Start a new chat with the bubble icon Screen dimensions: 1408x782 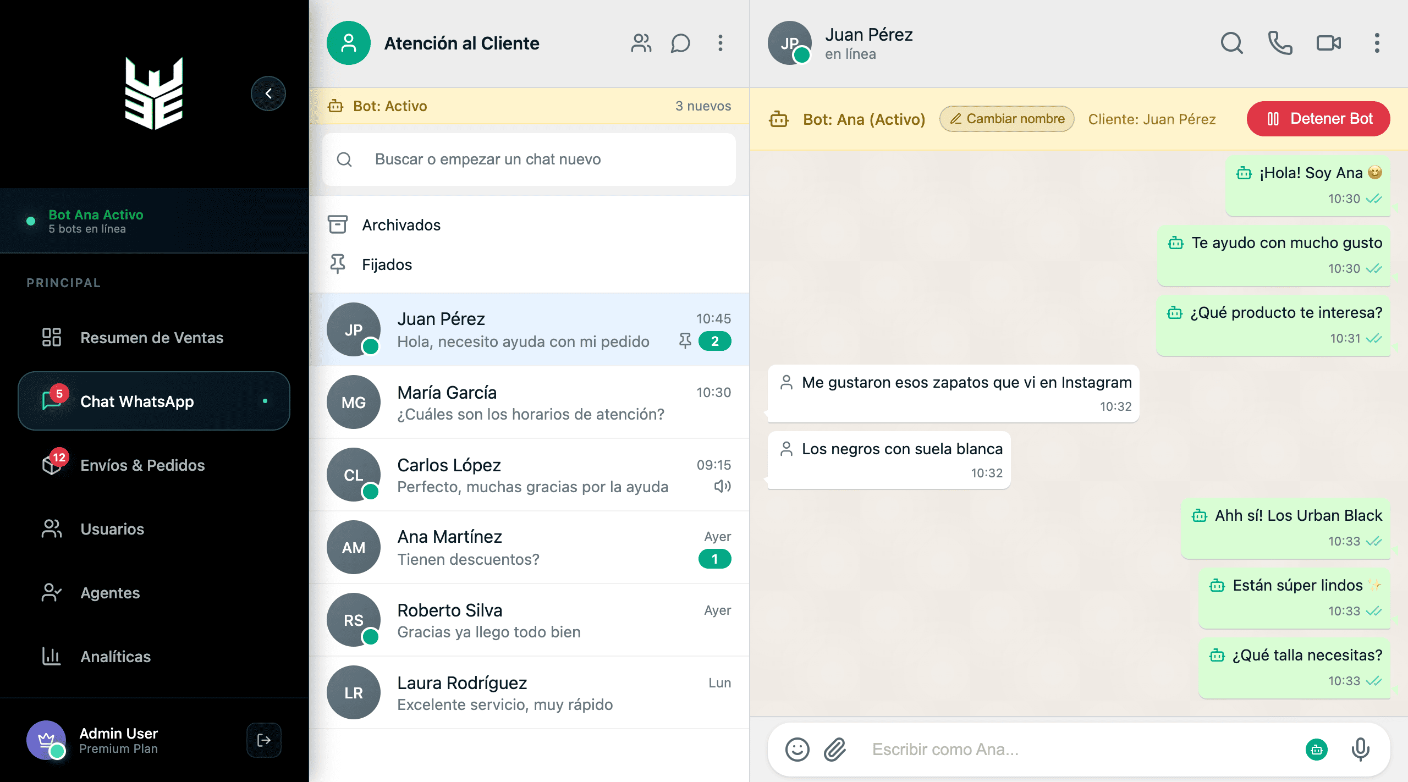[680, 43]
